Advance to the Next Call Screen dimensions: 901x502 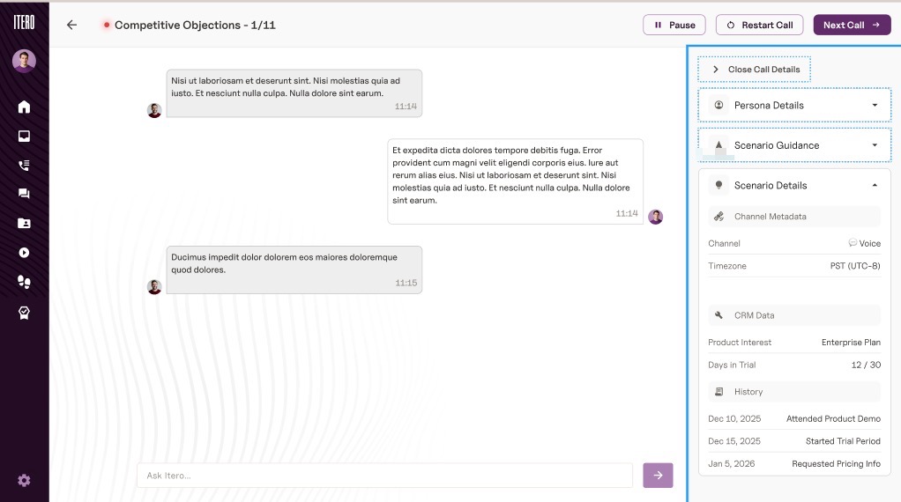[852, 25]
